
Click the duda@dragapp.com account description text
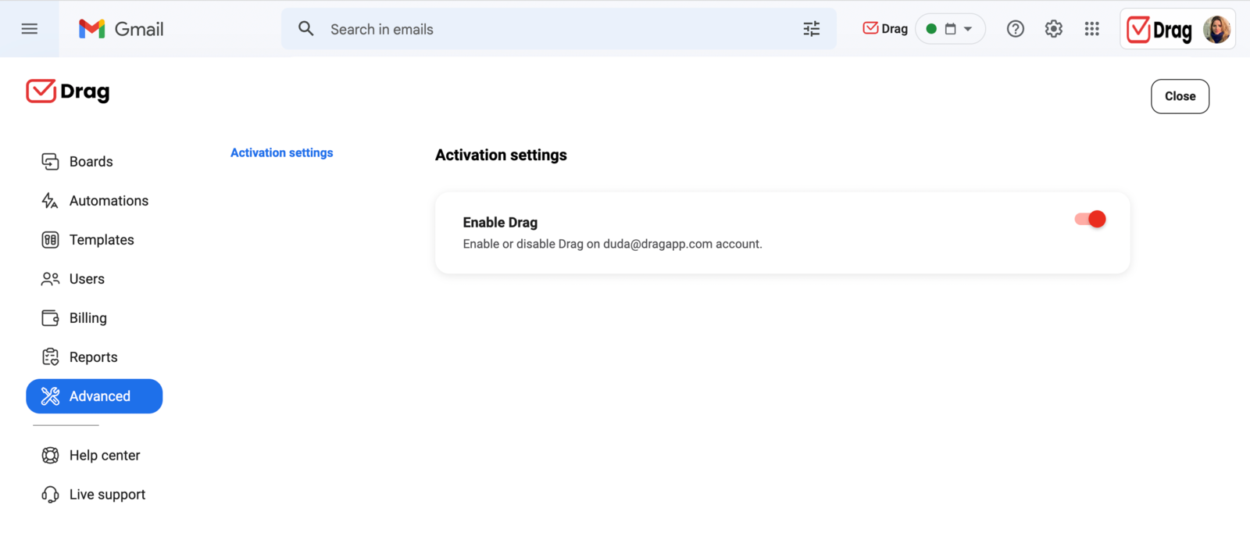(x=612, y=244)
